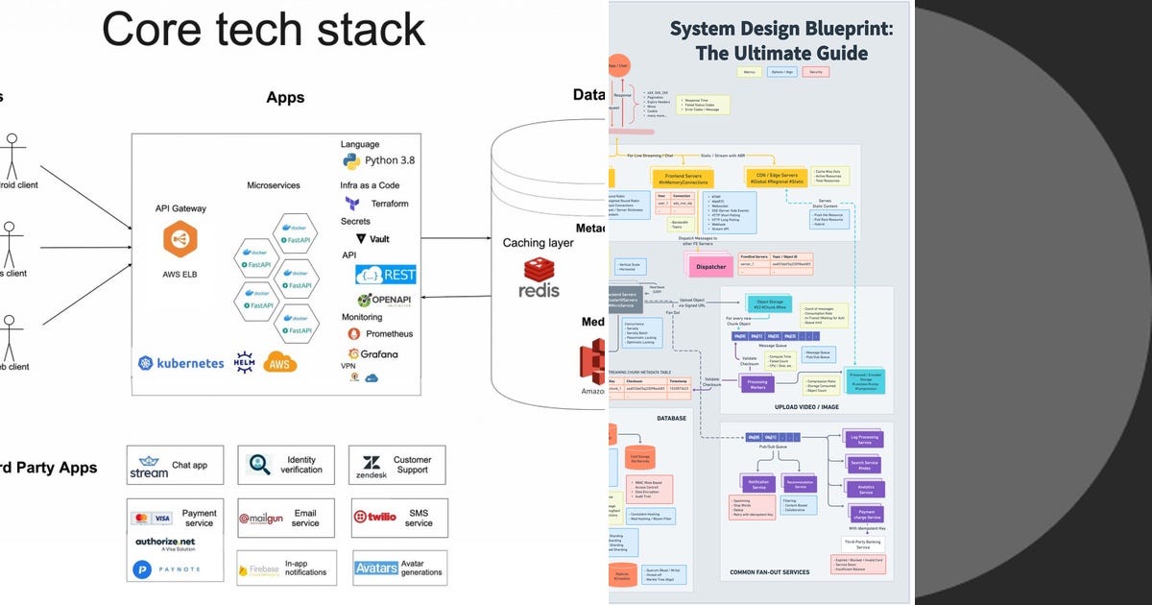Select the AWS cloud icon
This screenshot has width=1152, height=605.
point(278,363)
